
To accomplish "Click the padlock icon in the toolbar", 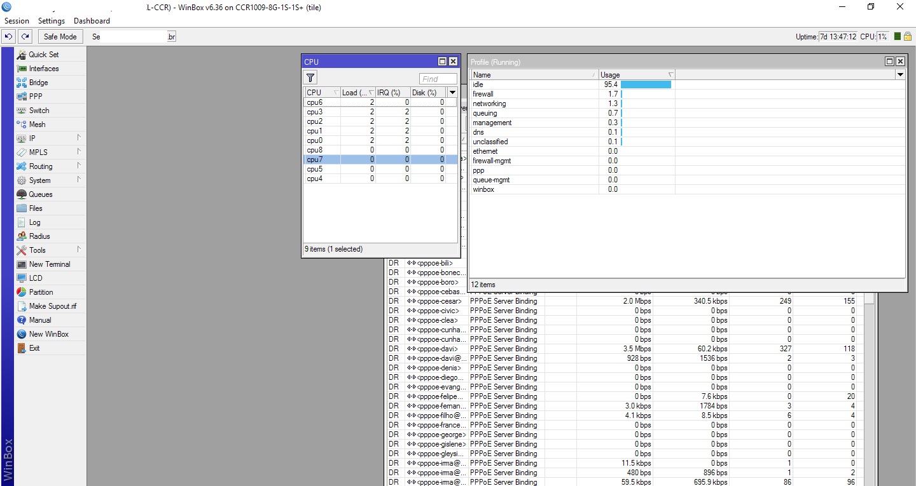I will (908, 37).
